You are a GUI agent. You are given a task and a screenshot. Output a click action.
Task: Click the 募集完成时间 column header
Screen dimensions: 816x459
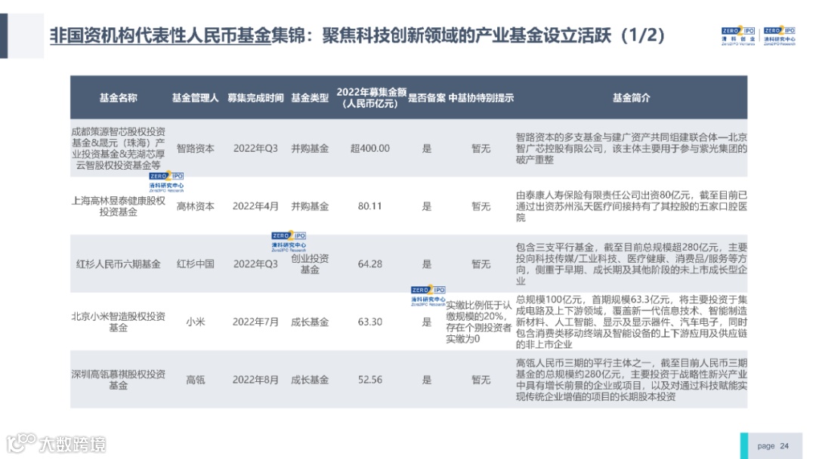(x=255, y=97)
